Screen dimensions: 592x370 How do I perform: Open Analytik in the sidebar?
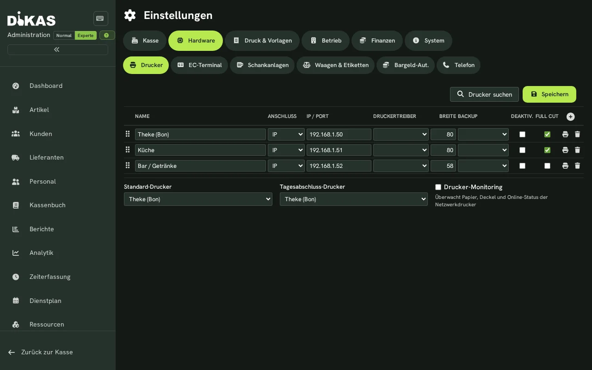58,253
